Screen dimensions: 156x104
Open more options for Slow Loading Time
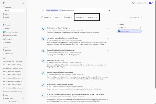[108, 85]
